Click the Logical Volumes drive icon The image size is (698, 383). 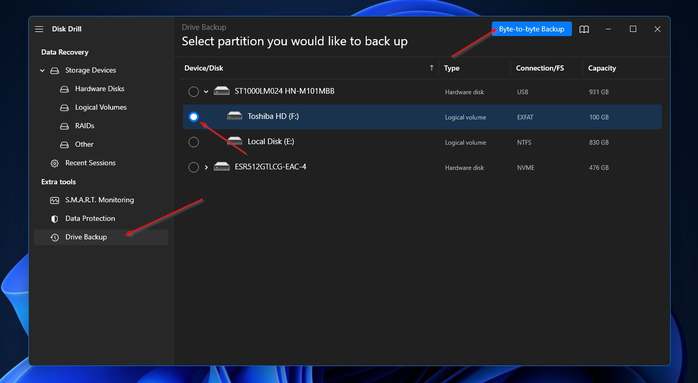[x=64, y=108]
